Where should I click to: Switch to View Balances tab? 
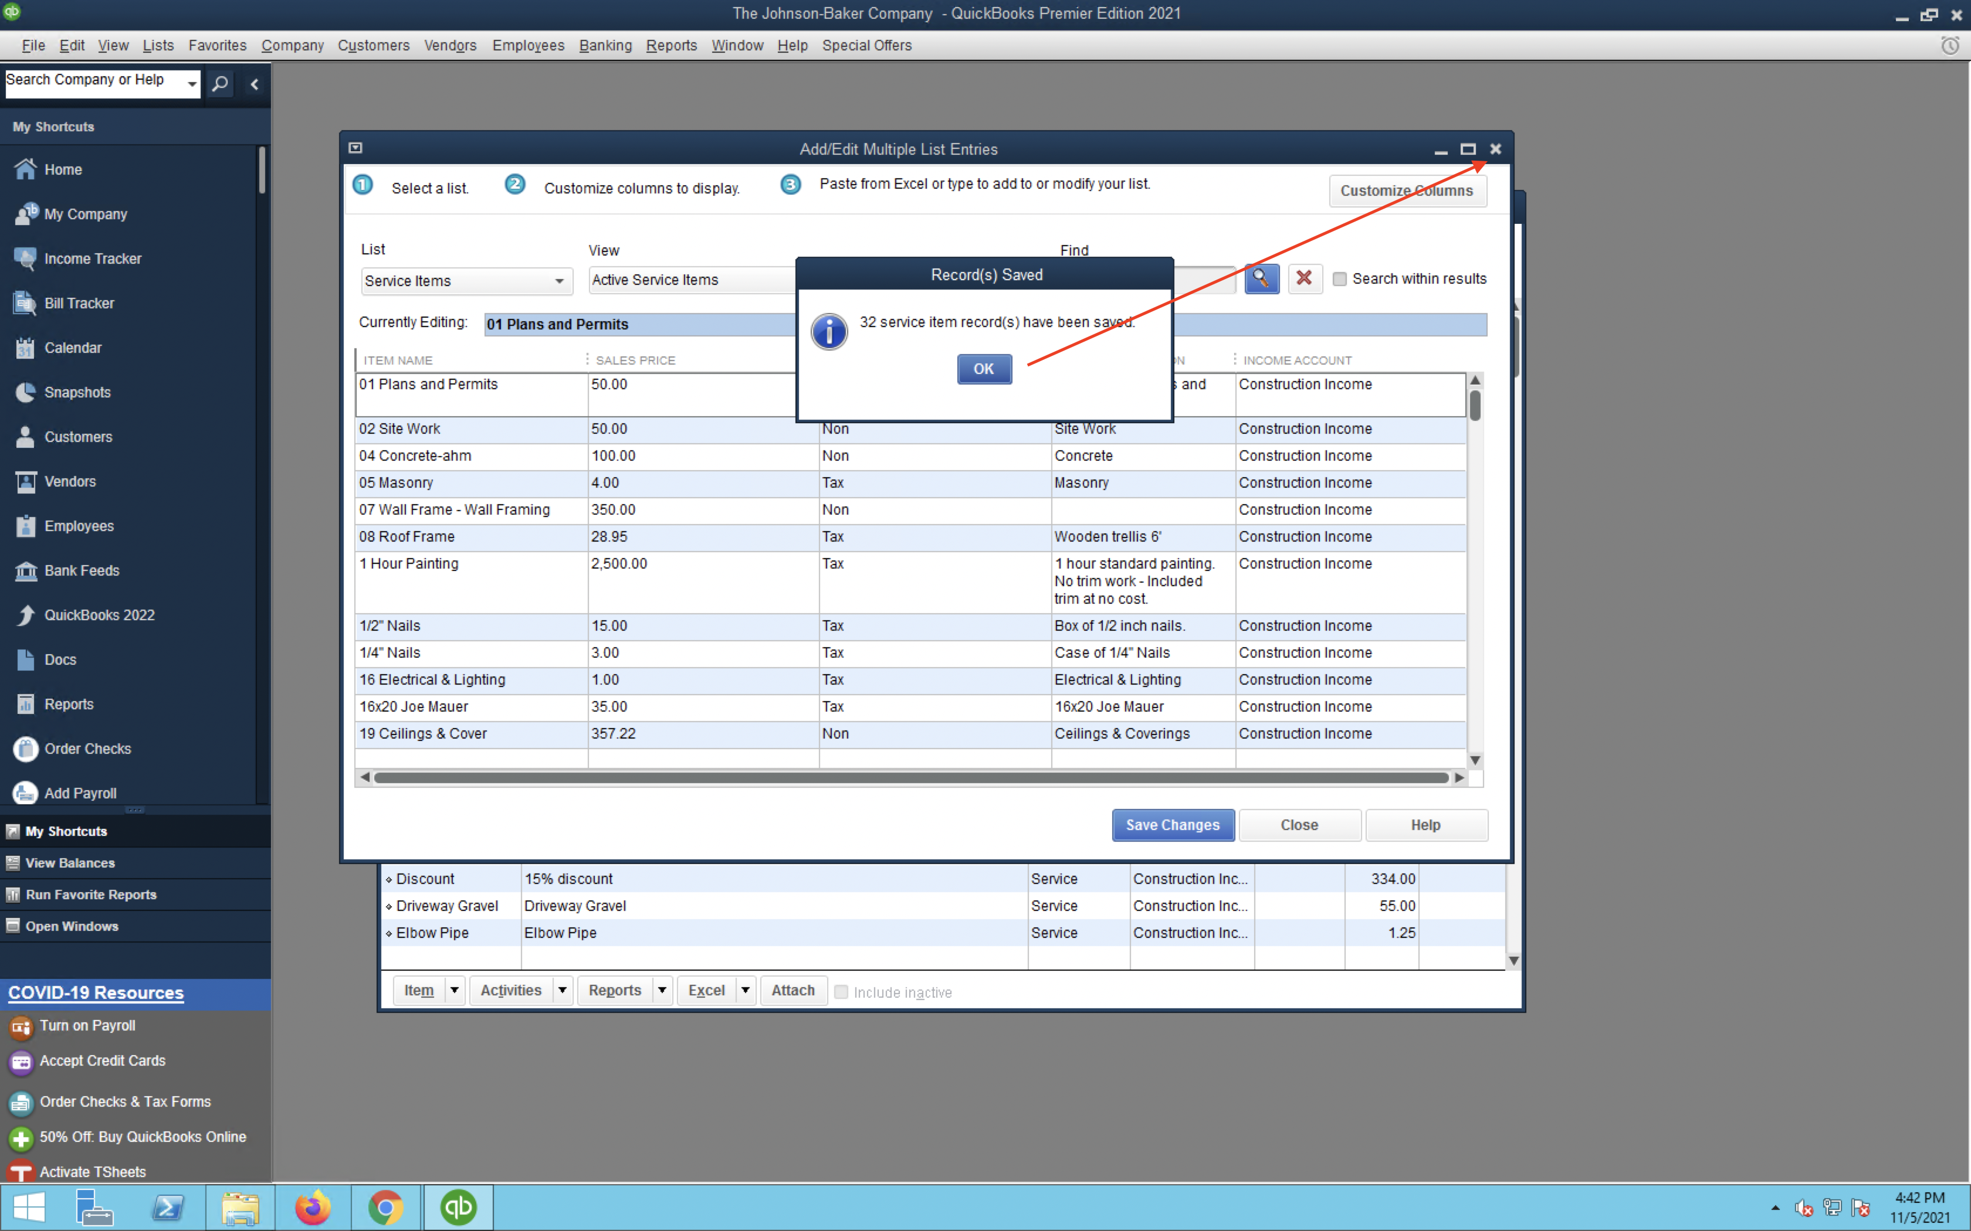click(x=135, y=863)
